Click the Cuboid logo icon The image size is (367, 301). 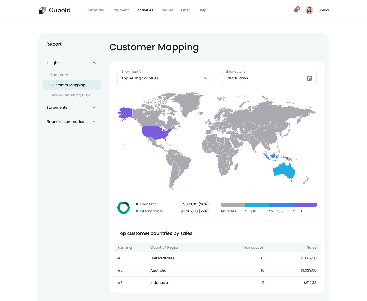[x=42, y=10]
